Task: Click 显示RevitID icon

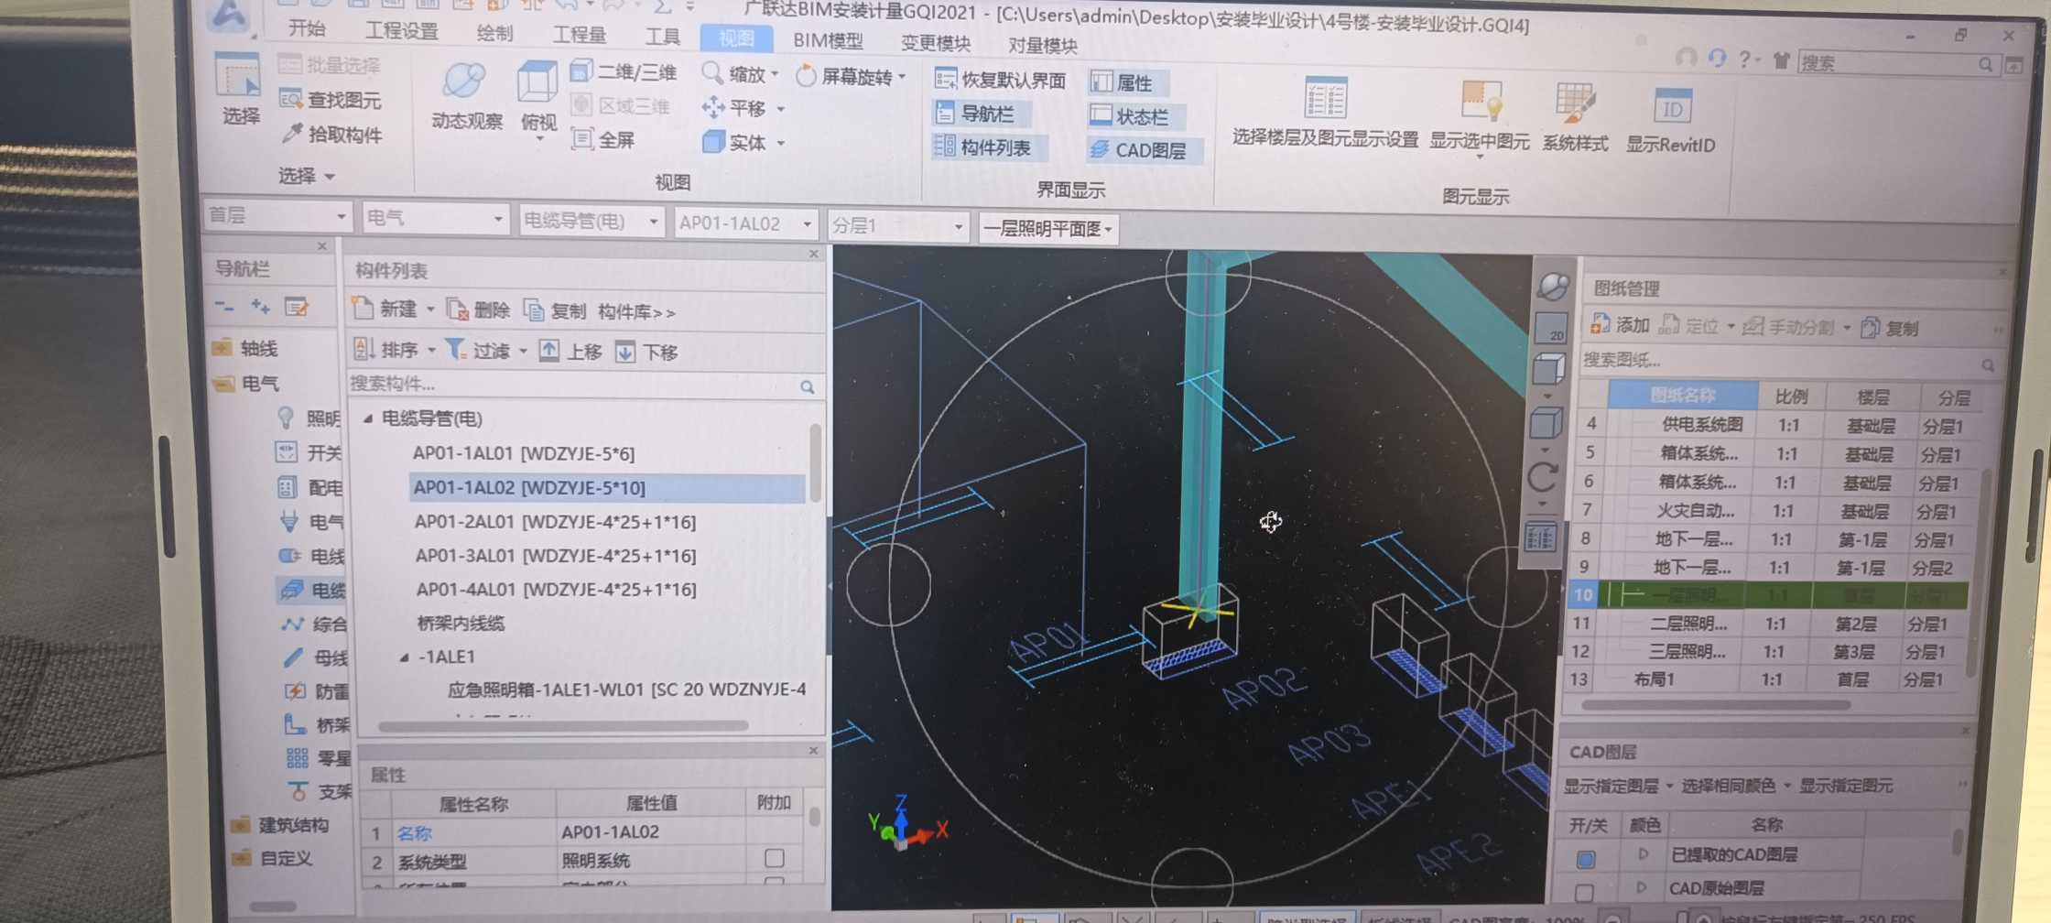Action: click(1671, 119)
